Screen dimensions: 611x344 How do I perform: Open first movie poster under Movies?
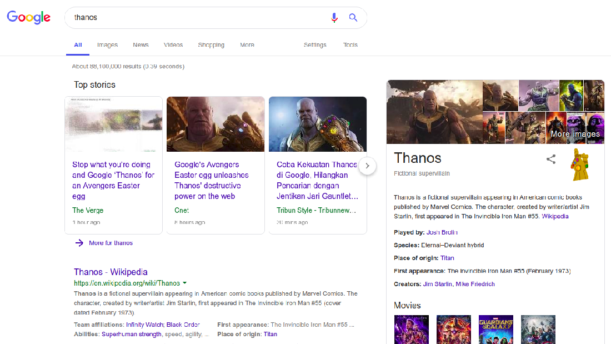[x=412, y=330]
